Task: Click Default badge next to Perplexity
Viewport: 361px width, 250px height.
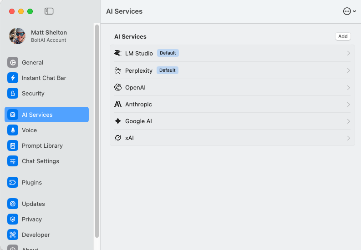Action: [168, 70]
